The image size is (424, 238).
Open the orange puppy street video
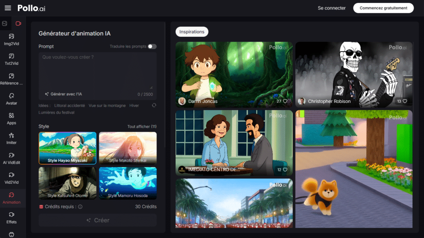pos(354,169)
